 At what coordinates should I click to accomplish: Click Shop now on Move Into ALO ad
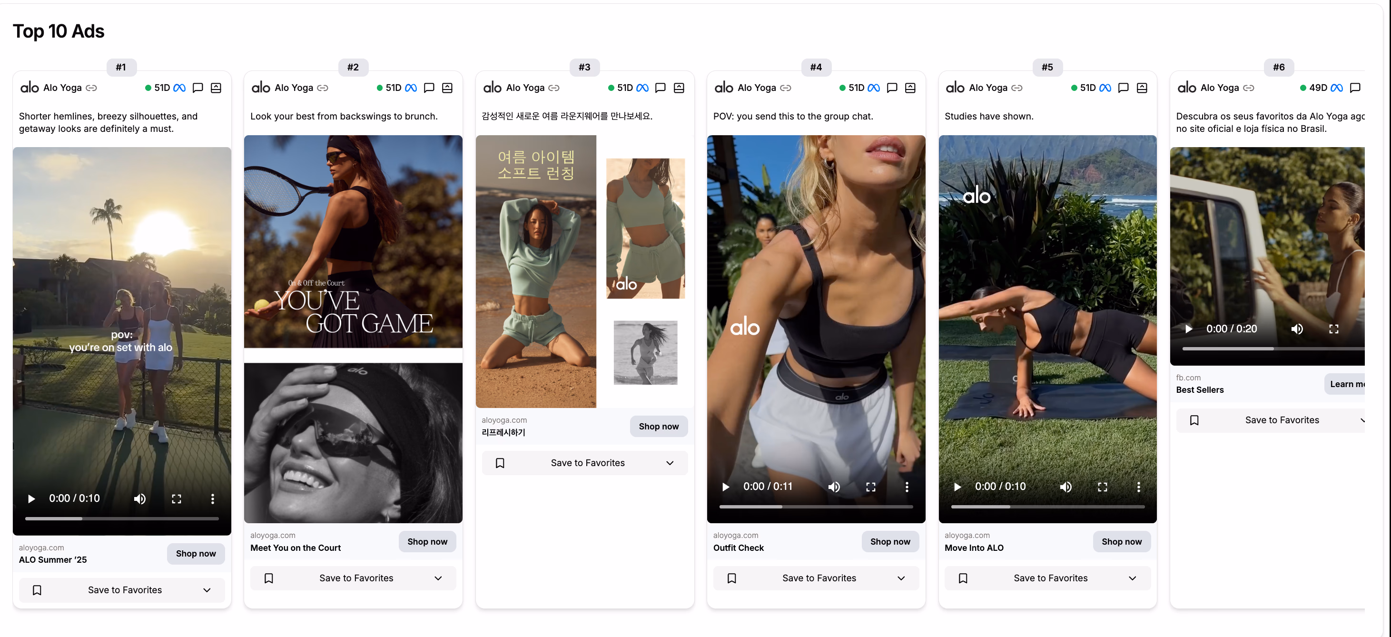click(1122, 541)
